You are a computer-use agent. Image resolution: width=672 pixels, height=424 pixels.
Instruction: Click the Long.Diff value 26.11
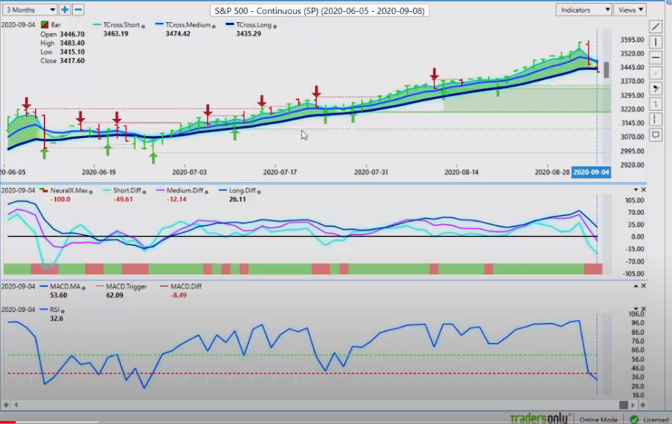(237, 199)
